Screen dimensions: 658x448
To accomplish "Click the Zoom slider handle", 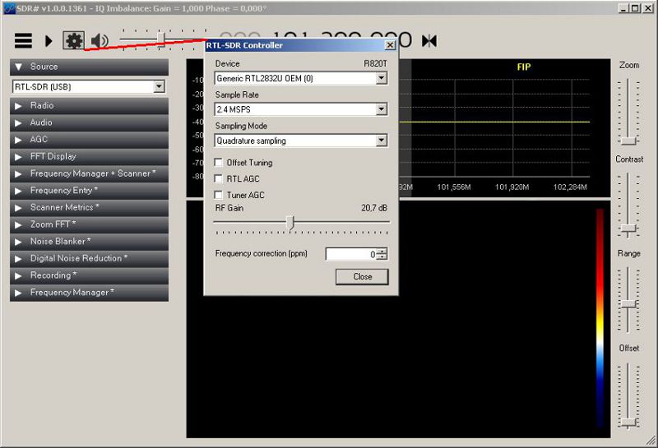I will [628, 141].
